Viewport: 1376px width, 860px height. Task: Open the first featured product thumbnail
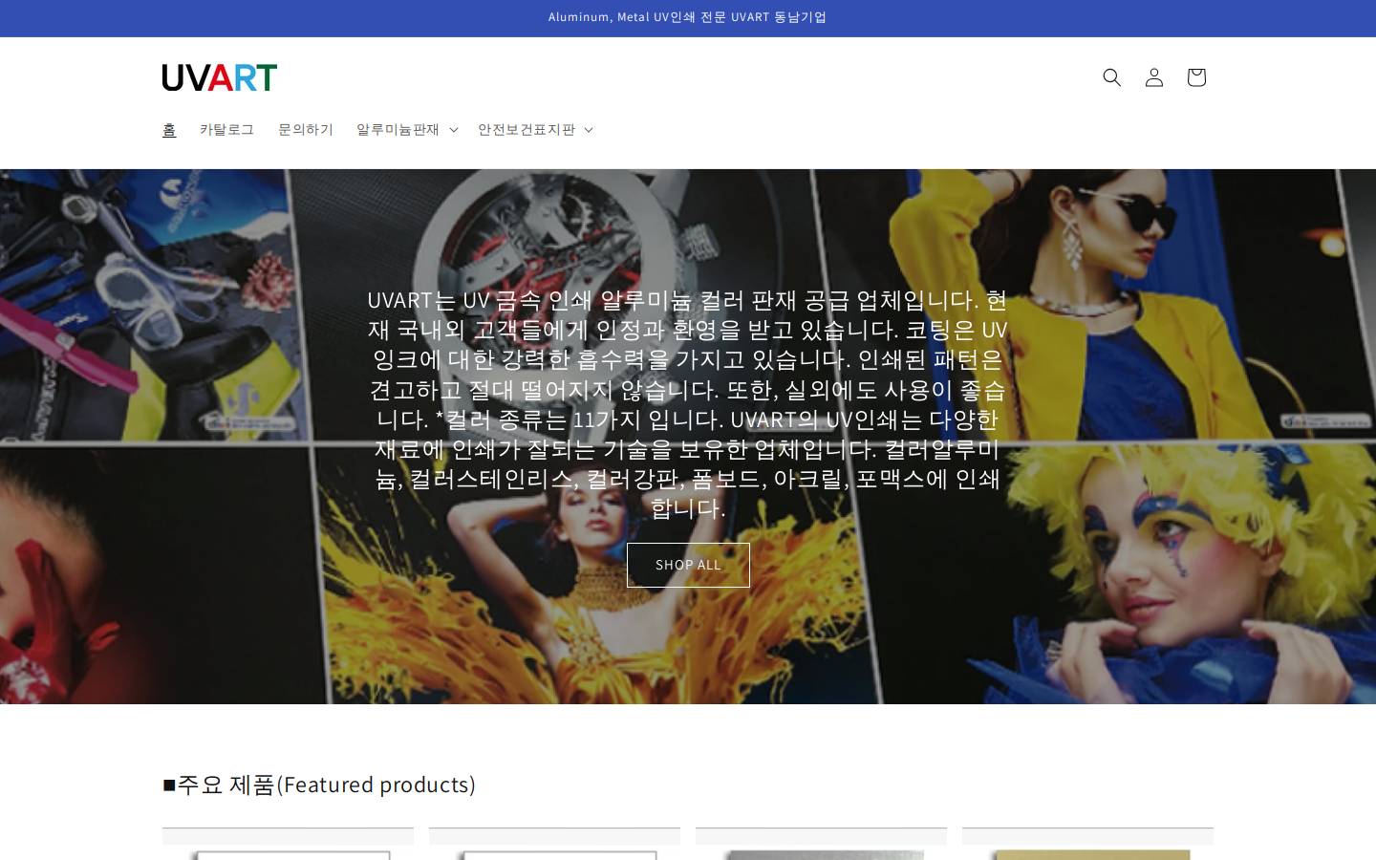(288, 844)
